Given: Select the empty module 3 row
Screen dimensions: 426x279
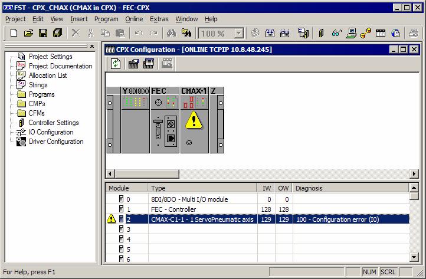Looking at the screenshot, I should [x=258, y=229].
